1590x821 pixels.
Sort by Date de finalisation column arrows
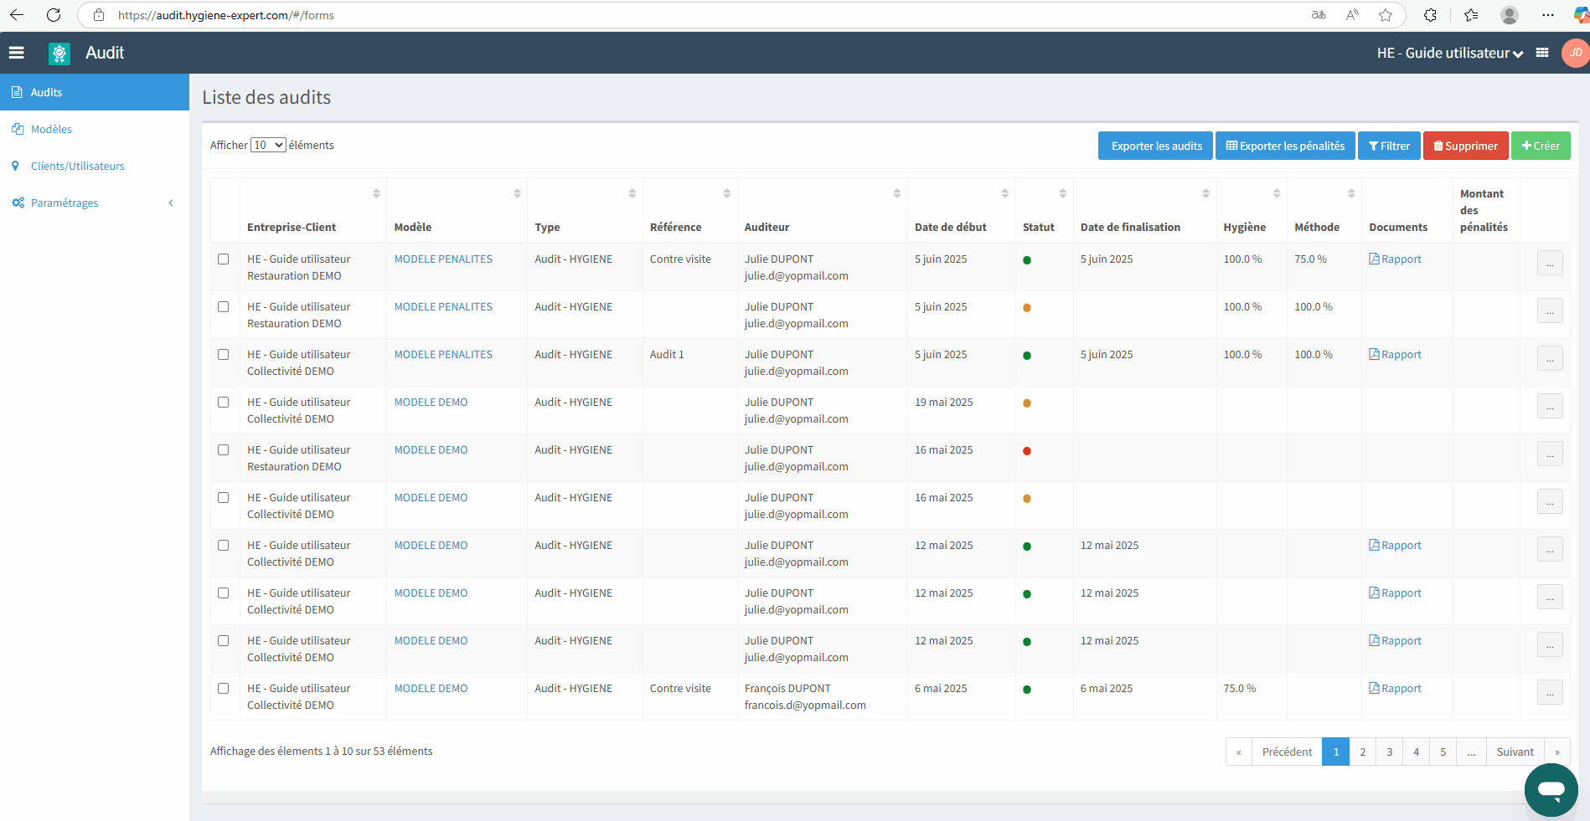tap(1205, 193)
